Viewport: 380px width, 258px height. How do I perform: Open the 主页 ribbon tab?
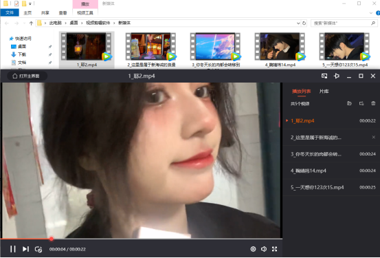point(27,13)
